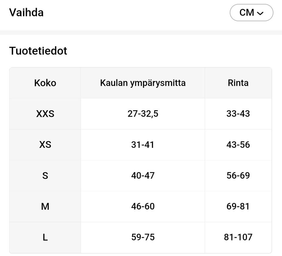This screenshot has height=256, width=282.
Task: Click the Tuotetiedot heading
Action: pos(38,51)
